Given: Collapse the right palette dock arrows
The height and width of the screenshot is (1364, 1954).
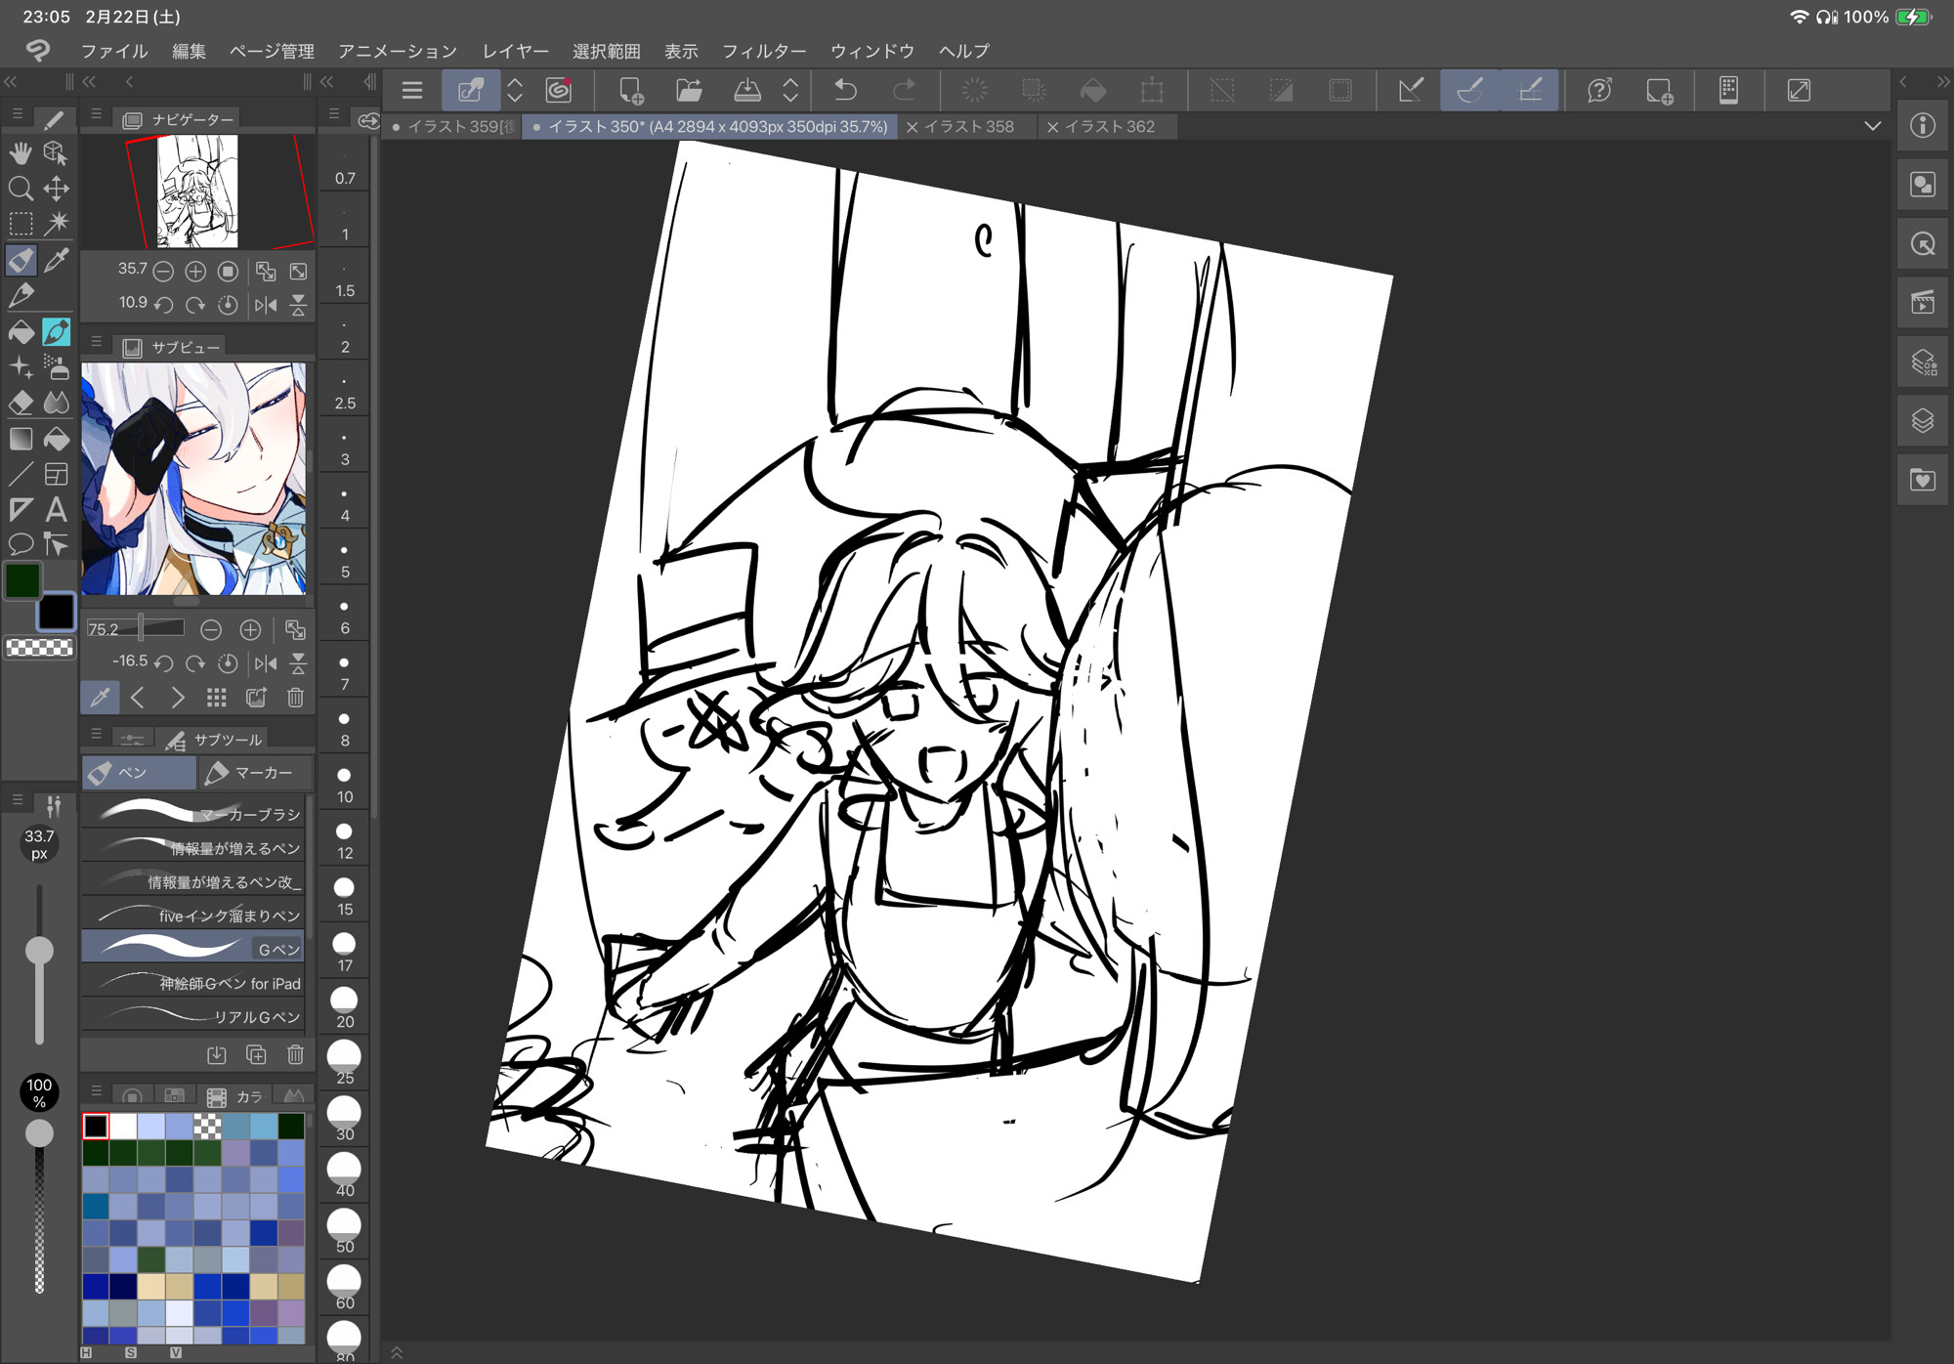Looking at the screenshot, I should [x=1942, y=82].
